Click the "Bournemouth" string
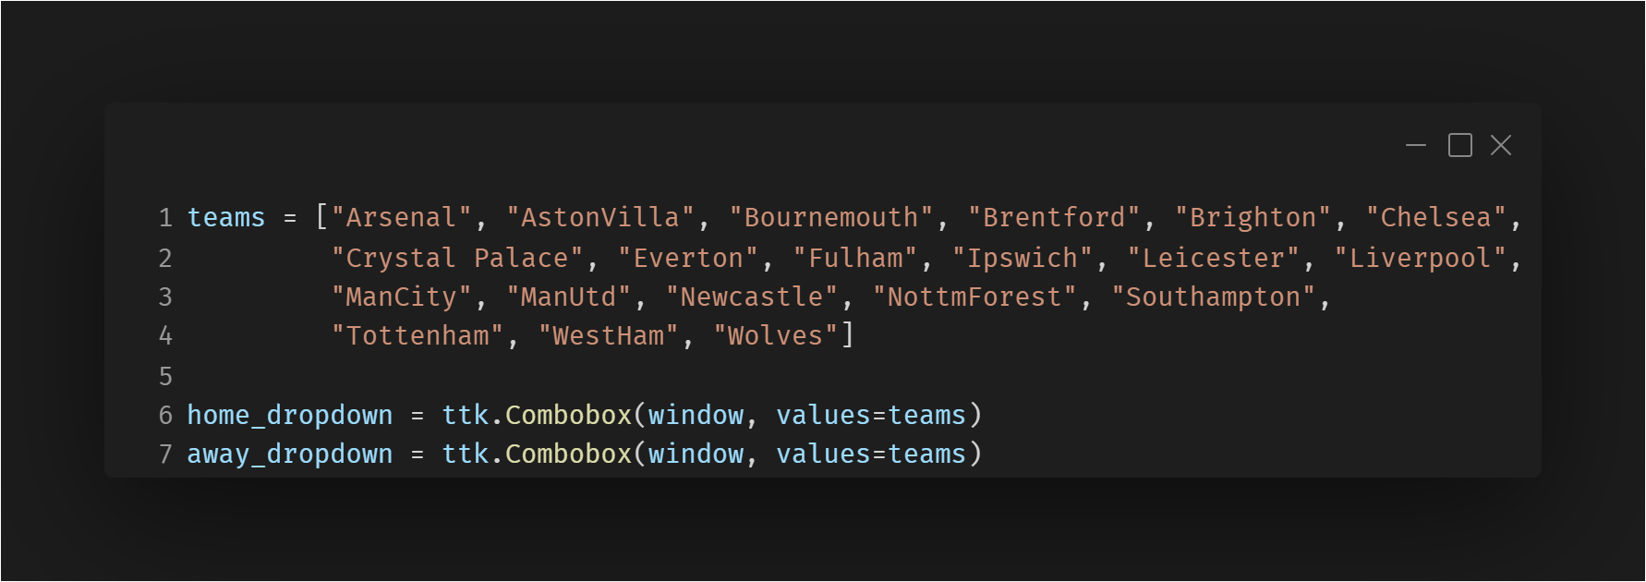The width and height of the screenshot is (1646, 582). [832, 218]
